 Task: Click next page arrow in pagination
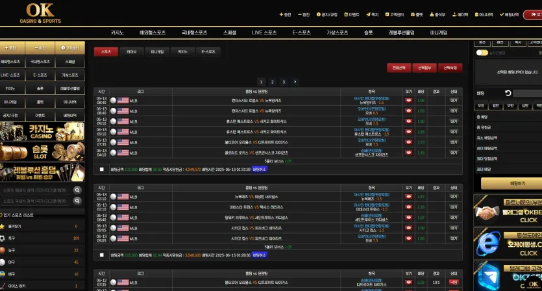295,82
